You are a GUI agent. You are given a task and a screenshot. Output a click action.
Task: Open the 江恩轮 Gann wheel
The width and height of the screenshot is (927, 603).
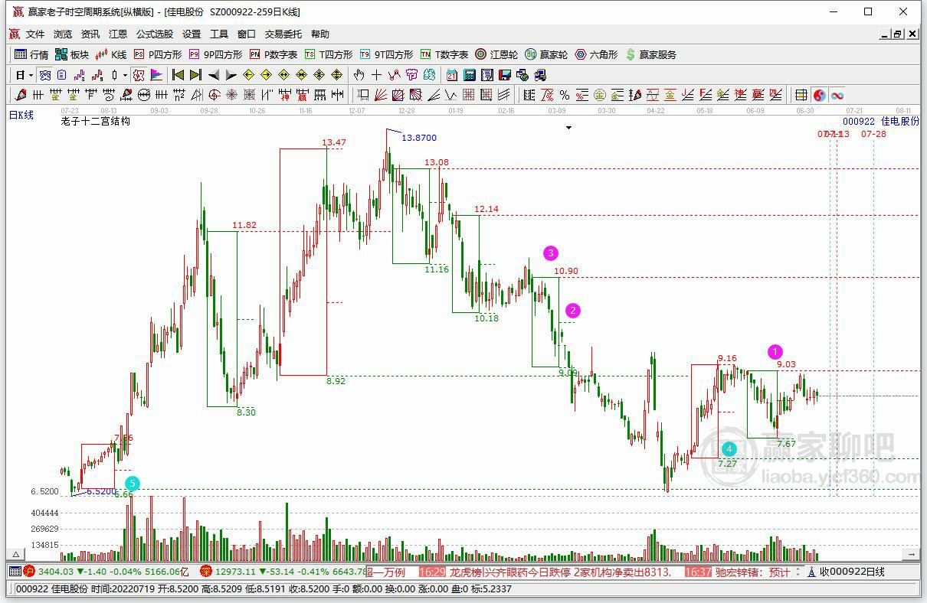tap(496, 54)
